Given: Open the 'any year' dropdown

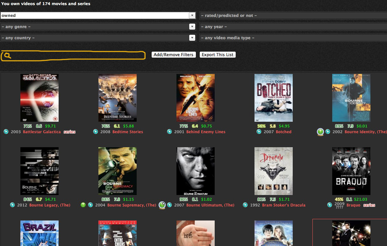Looking at the screenshot, I should coord(293,27).
